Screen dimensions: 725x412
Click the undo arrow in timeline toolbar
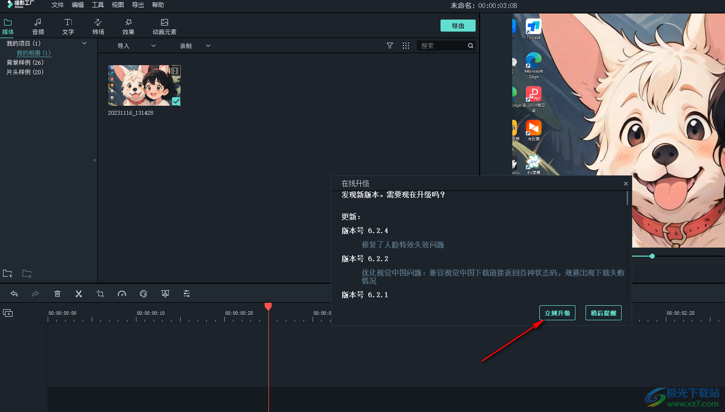pyautogui.click(x=14, y=294)
